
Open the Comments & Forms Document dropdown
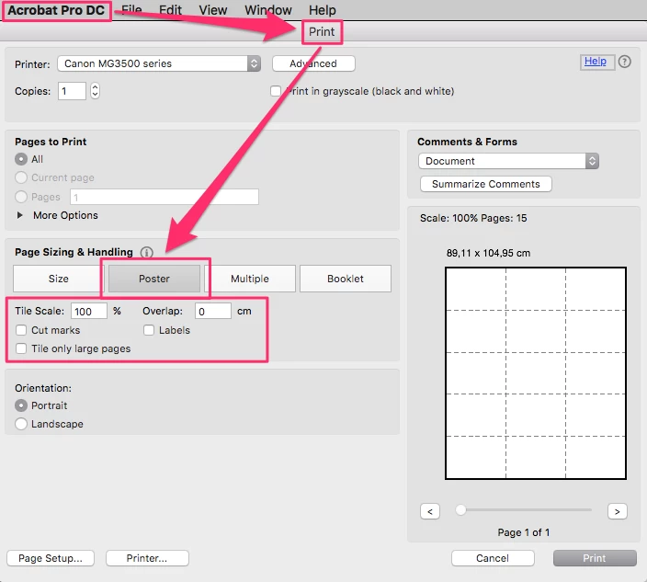[508, 161]
